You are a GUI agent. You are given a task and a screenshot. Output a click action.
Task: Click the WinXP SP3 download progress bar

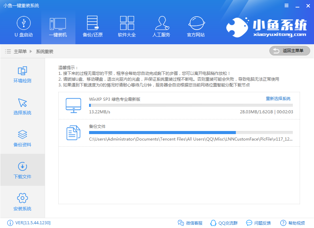[x=191, y=105]
